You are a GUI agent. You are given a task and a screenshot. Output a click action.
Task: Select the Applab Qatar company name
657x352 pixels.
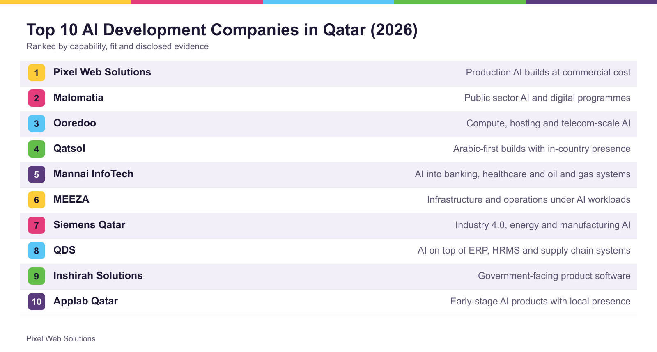click(x=85, y=301)
